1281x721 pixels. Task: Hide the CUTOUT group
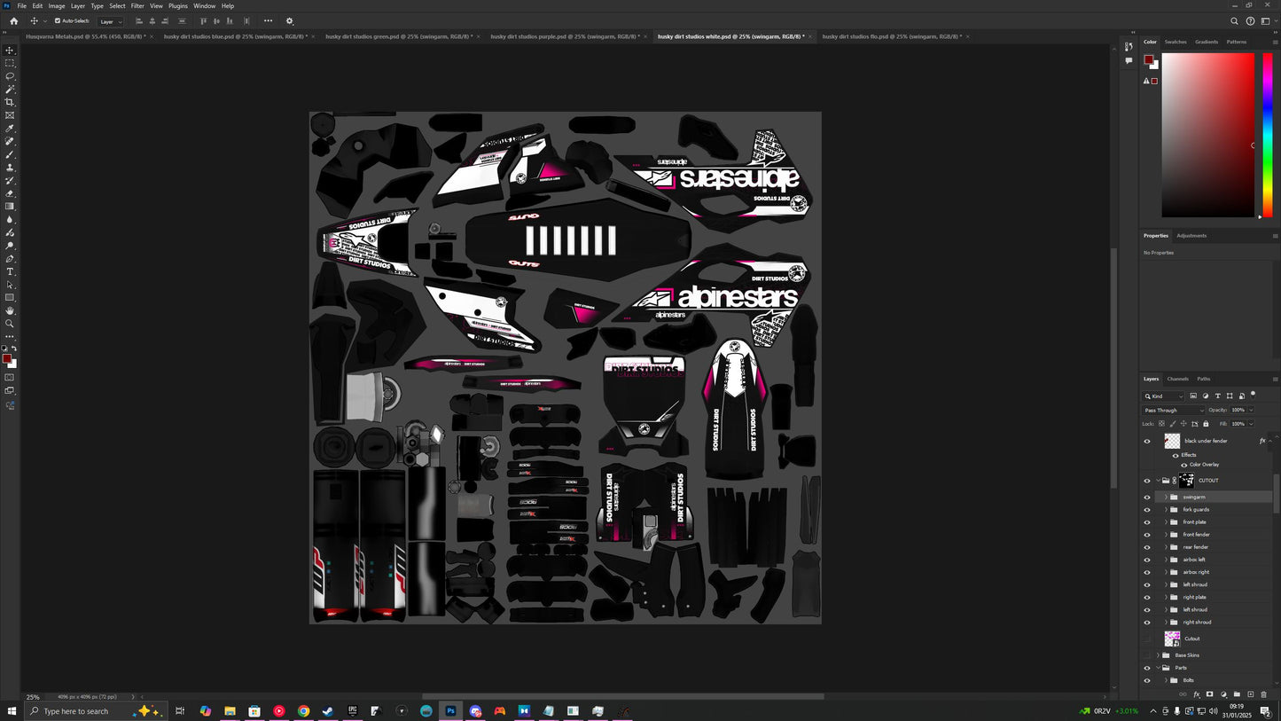tap(1146, 481)
